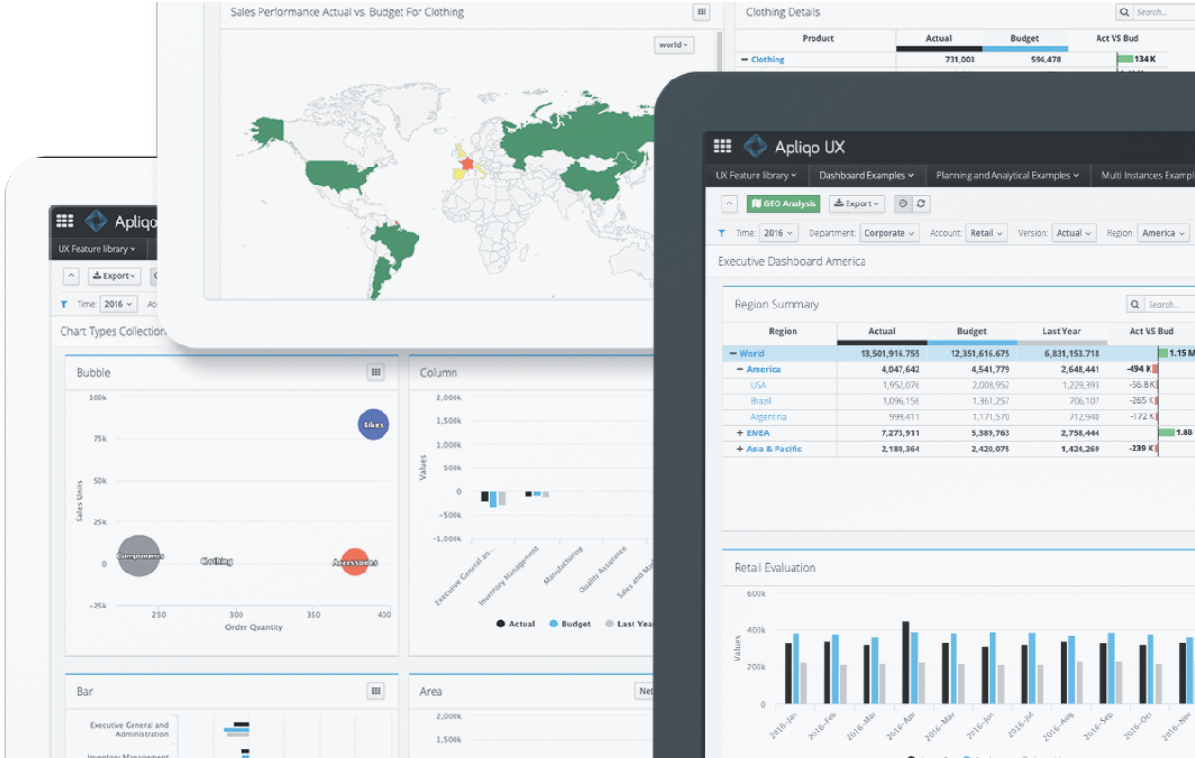Click the green GEO Analysis button

pos(783,203)
